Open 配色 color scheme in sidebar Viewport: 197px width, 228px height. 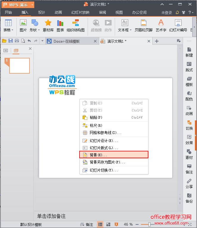click(189, 96)
